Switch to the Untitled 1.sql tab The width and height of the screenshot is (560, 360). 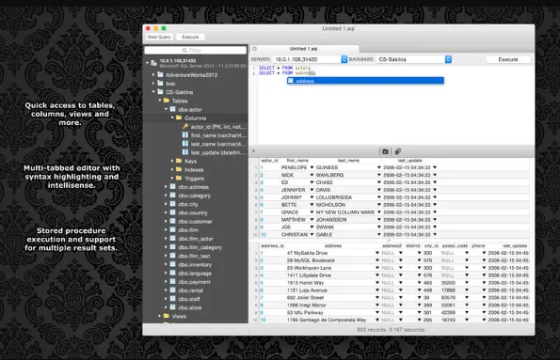pos(304,49)
